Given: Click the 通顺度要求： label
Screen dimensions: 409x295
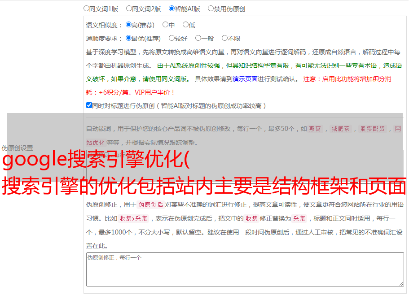Looking at the screenshot, I should [104, 39].
